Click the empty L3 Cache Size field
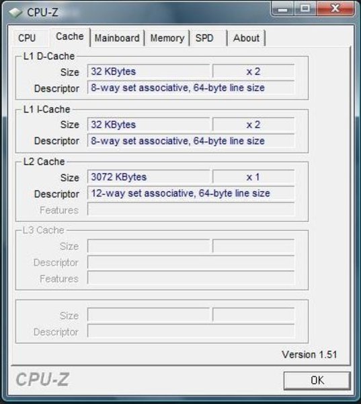This screenshot has height=404, width=361. [x=149, y=246]
